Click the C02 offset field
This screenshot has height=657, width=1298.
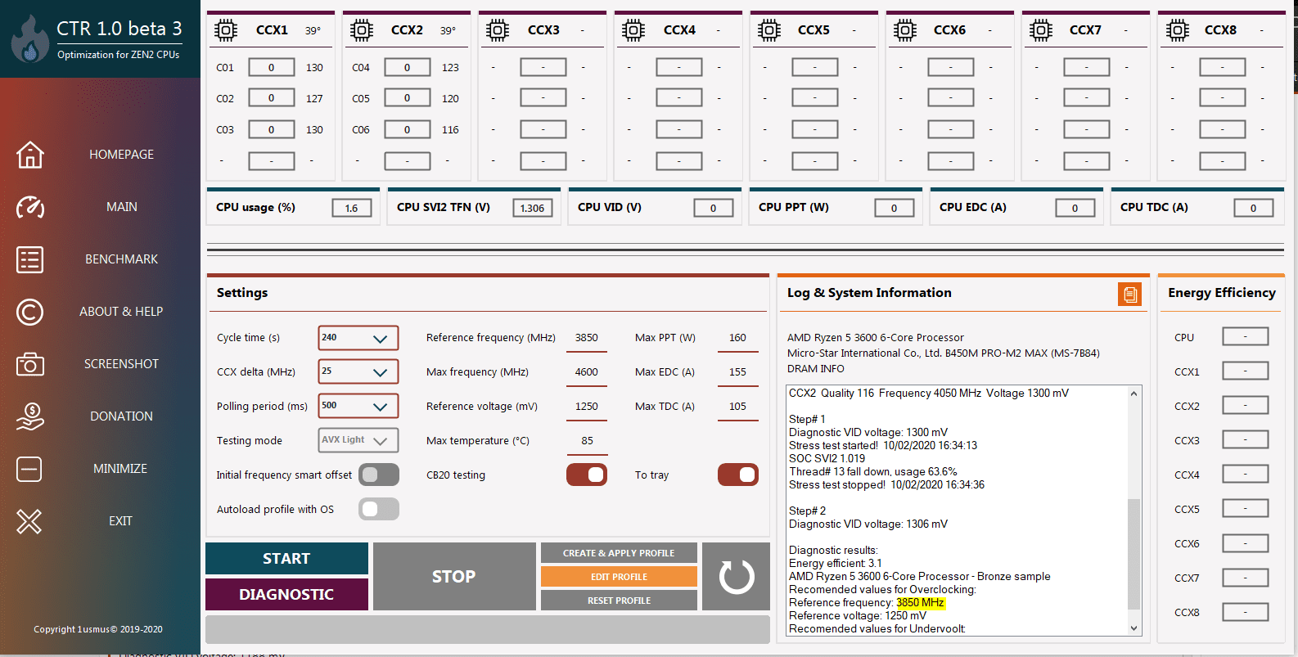tap(272, 98)
